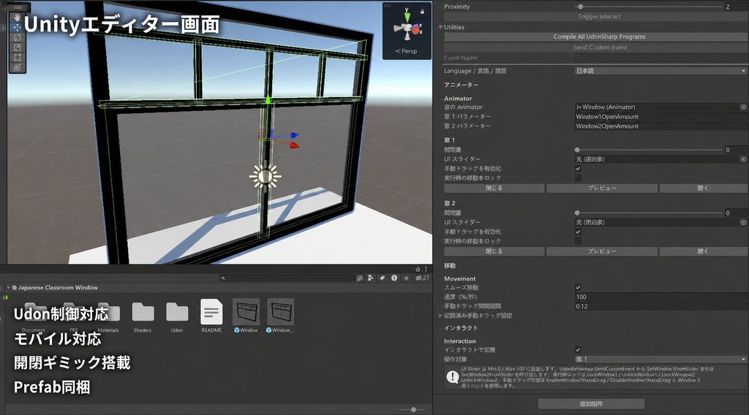Click the 窓 1 開閉量 slider

click(x=649, y=150)
